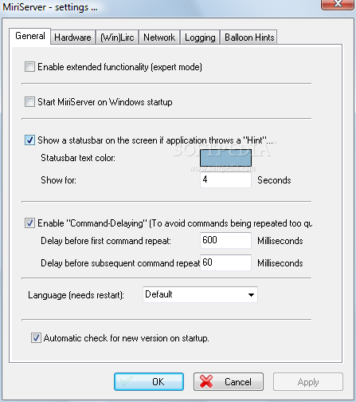Edit Delay before first command repeat field
The image size is (356, 402).
tap(225, 240)
